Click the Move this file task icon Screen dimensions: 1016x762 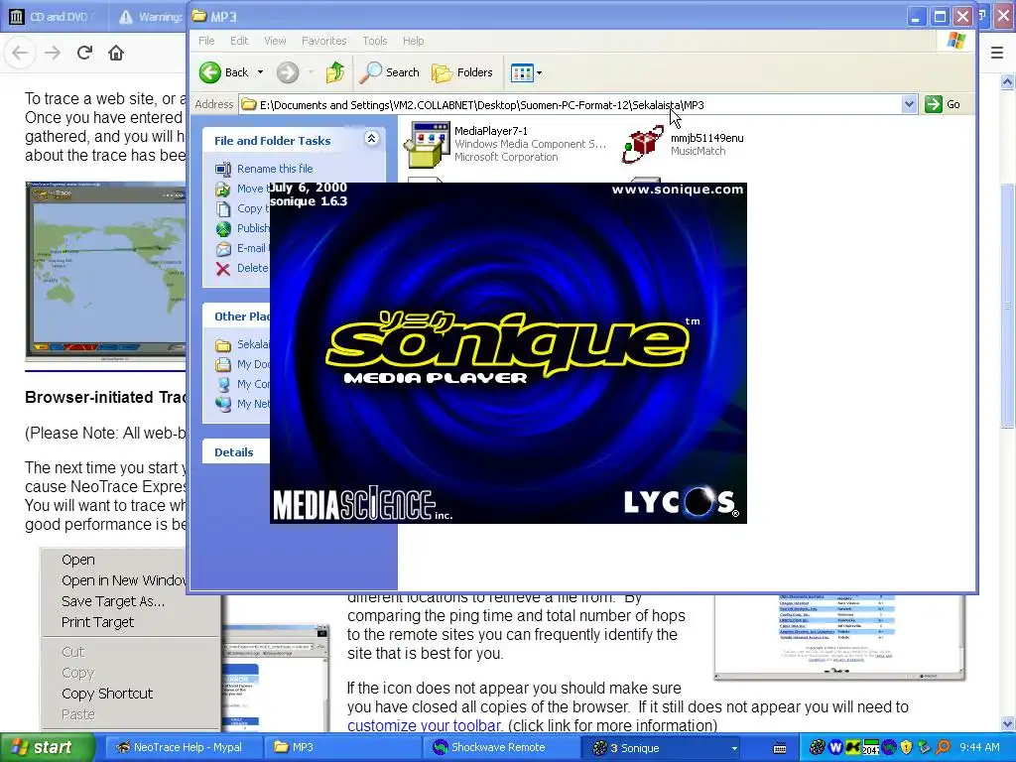coord(223,190)
